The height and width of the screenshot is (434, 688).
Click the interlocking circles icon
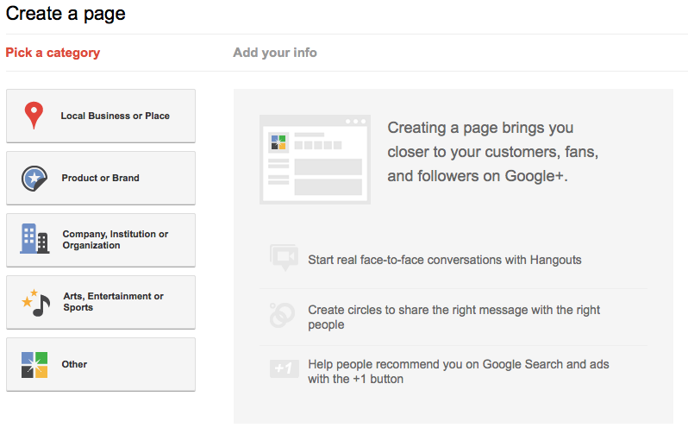coord(283,316)
